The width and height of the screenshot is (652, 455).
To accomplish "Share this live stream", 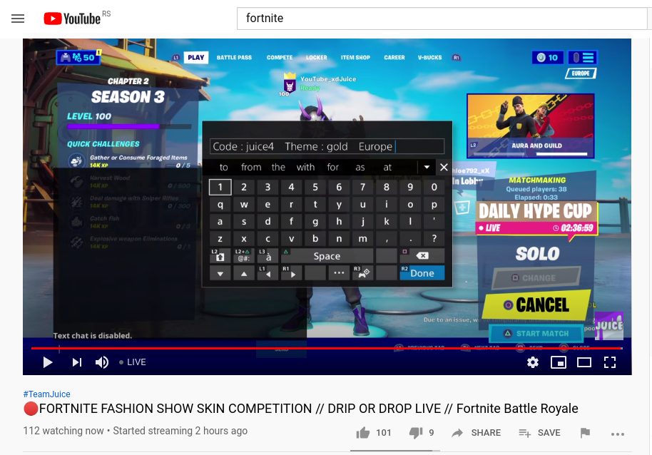I will [476, 433].
